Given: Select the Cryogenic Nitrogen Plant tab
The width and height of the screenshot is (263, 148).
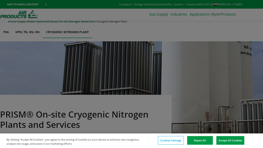Looking at the screenshot, I should coord(67,32).
